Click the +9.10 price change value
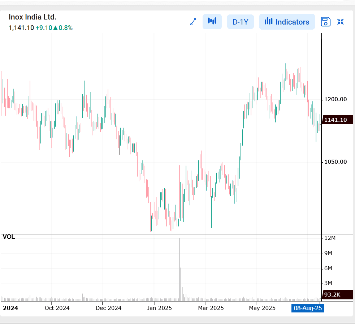Viewport: 355px width, 324px height. (x=44, y=28)
